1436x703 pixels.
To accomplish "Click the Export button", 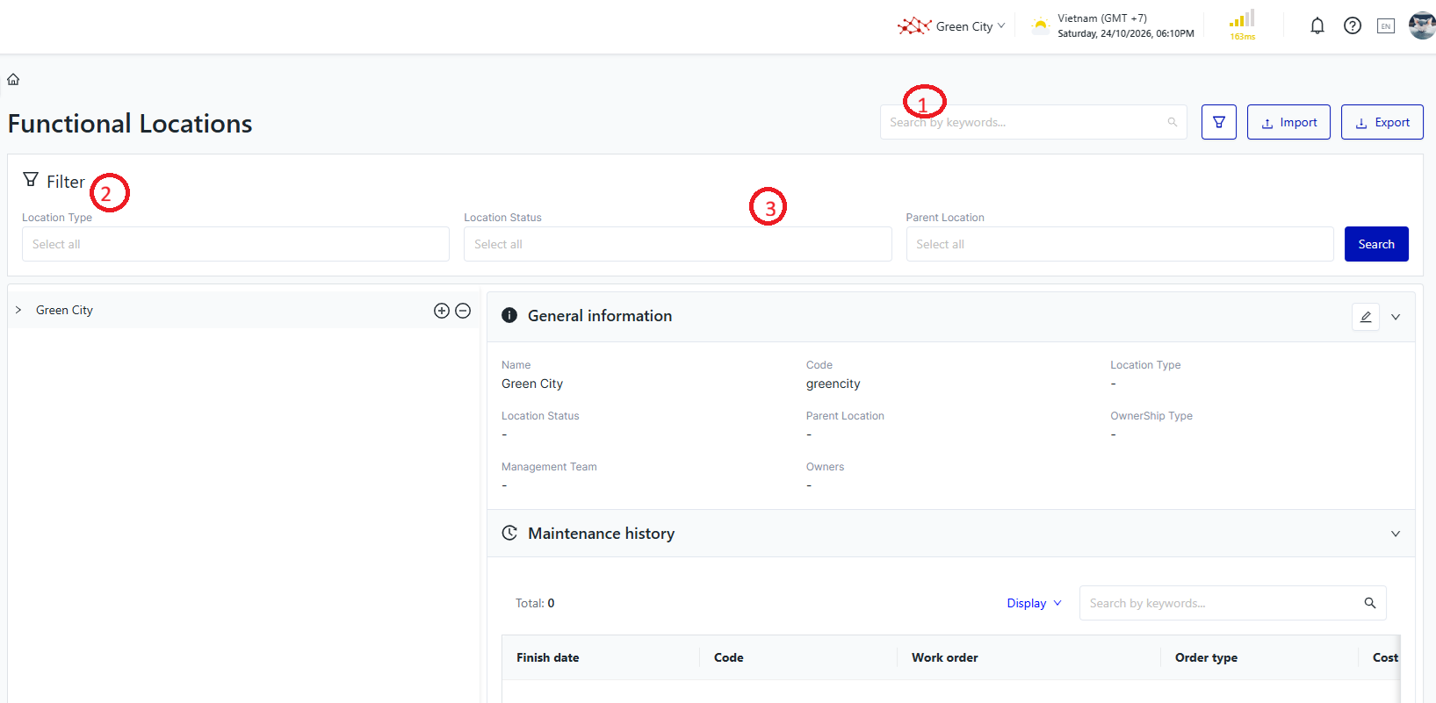I will [1382, 122].
